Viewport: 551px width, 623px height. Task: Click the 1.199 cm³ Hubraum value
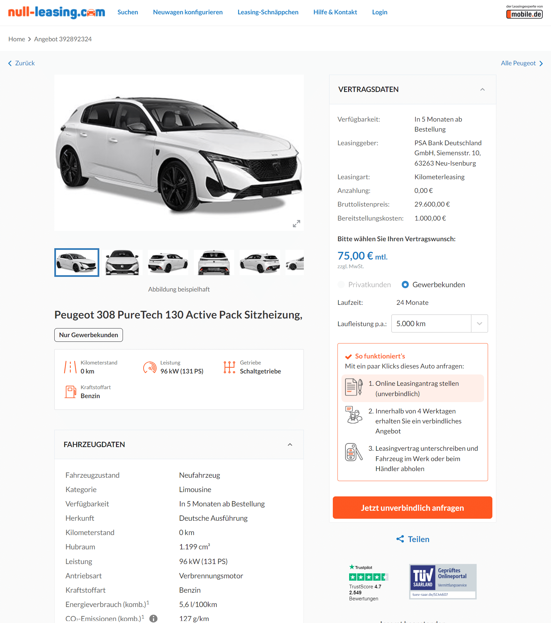tap(195, 547)
